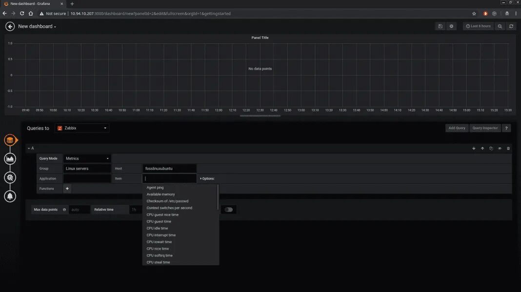This screenshot has width=521, height=292.
Task: Click the empty Application field
Action: tap(87, 179)
